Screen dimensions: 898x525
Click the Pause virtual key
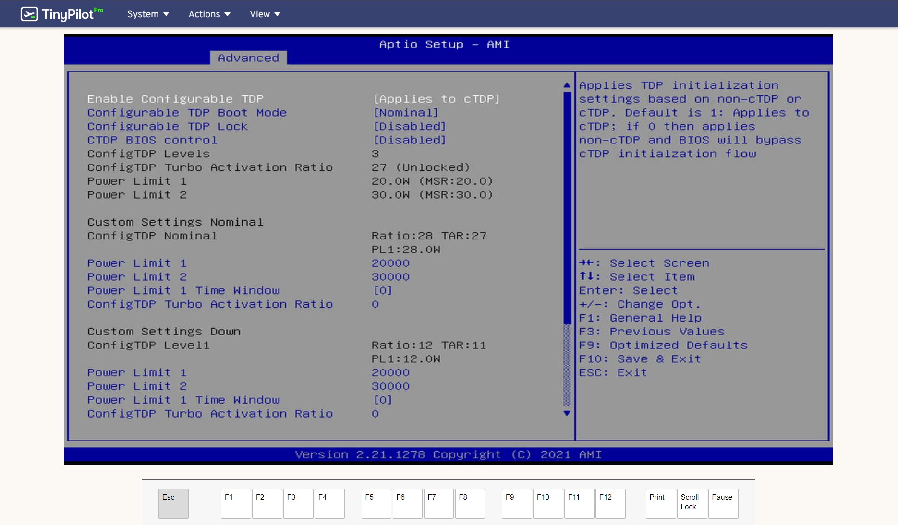[x=723, y=503]
